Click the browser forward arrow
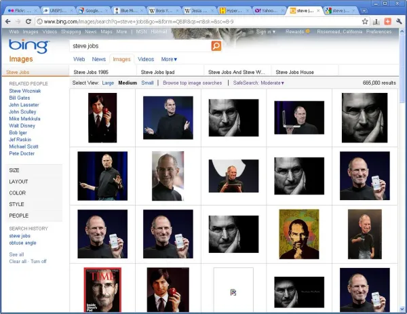The width and height of the screenshot is (407, 314). [18, 21]
